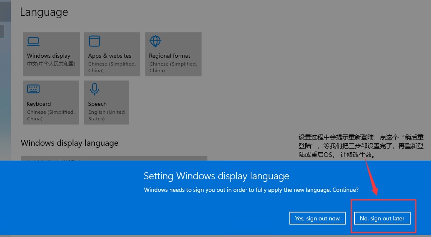This screenshot has height=237, width=431.
Task: Click the Windows display language section heading
Action: coord(70,143)
